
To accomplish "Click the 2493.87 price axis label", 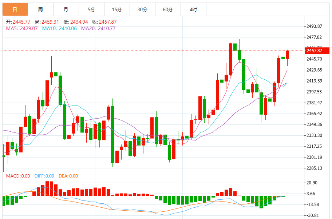I will (314, 26).
